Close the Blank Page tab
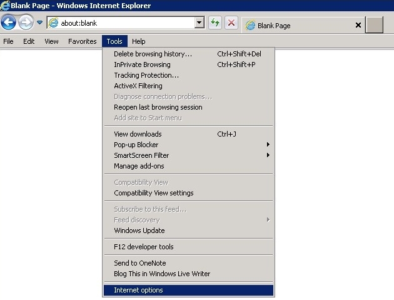This screenshot has height=300, width=394. tap(358, 26)
